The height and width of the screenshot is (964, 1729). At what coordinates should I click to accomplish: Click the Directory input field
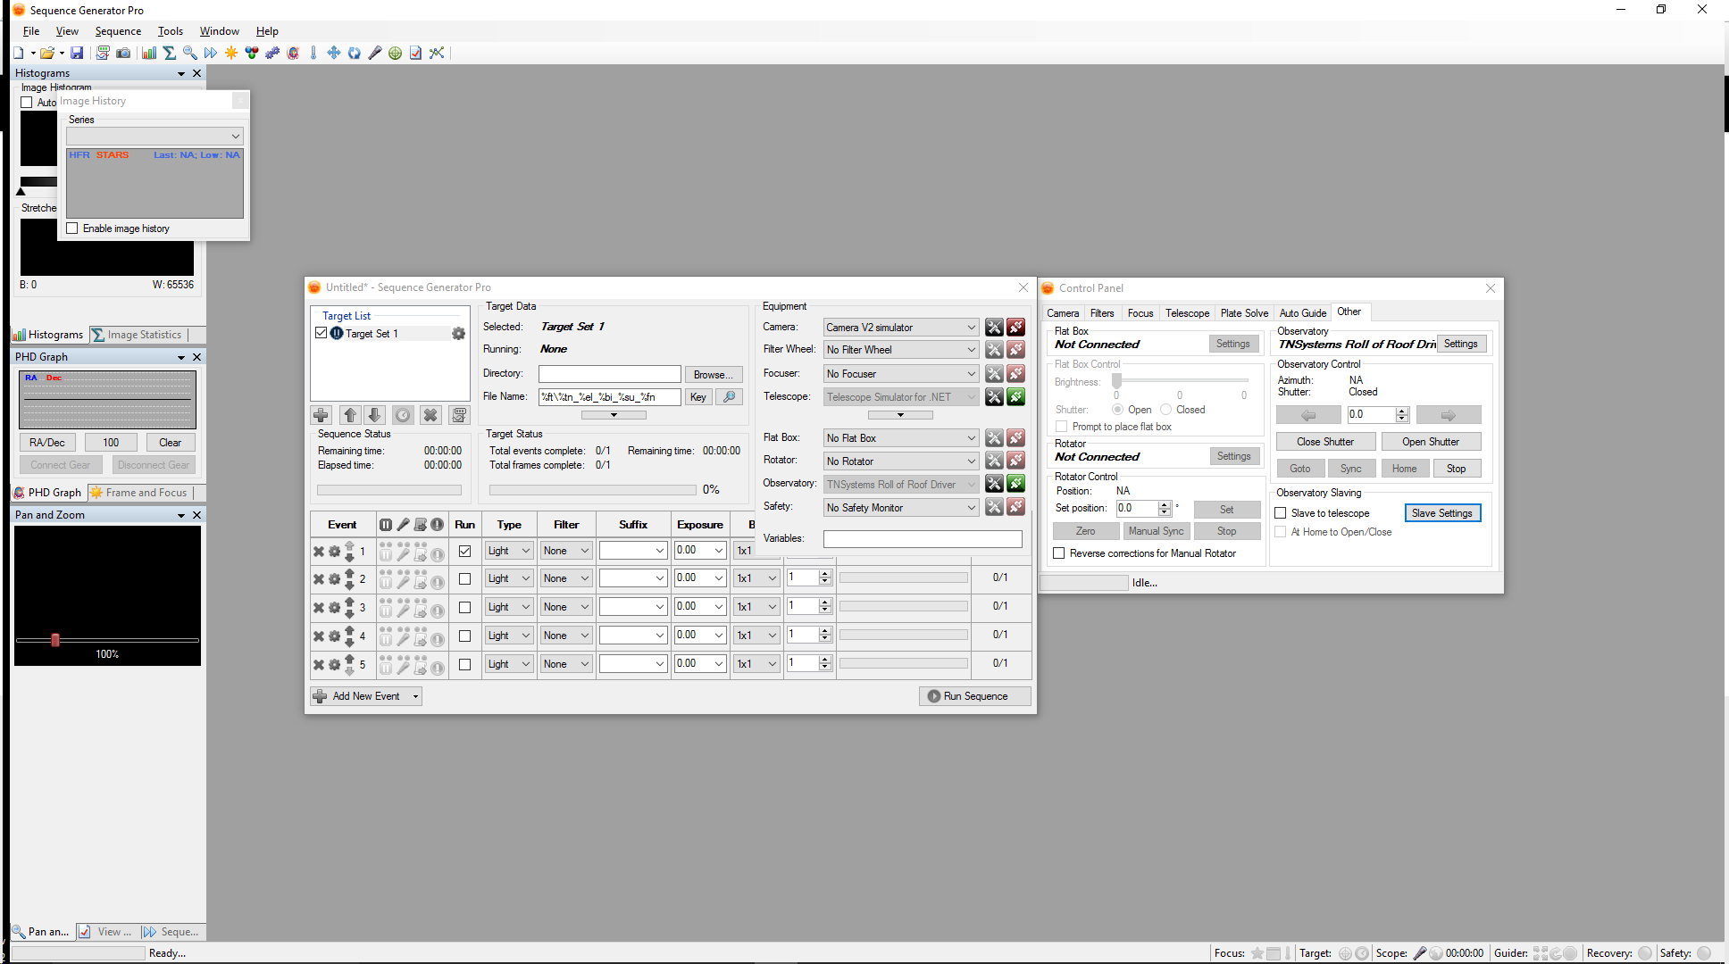[609, 374]
